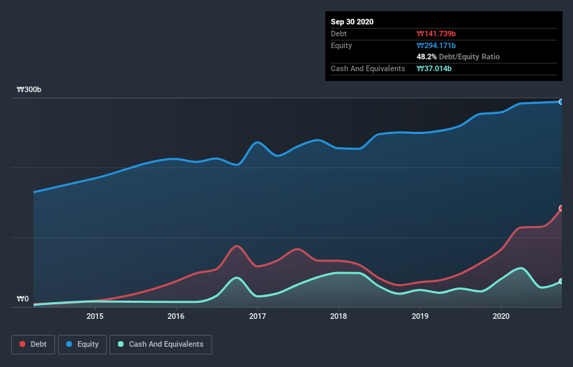
Task: Click the 2018 x-axis label
Action: [338, 316]
